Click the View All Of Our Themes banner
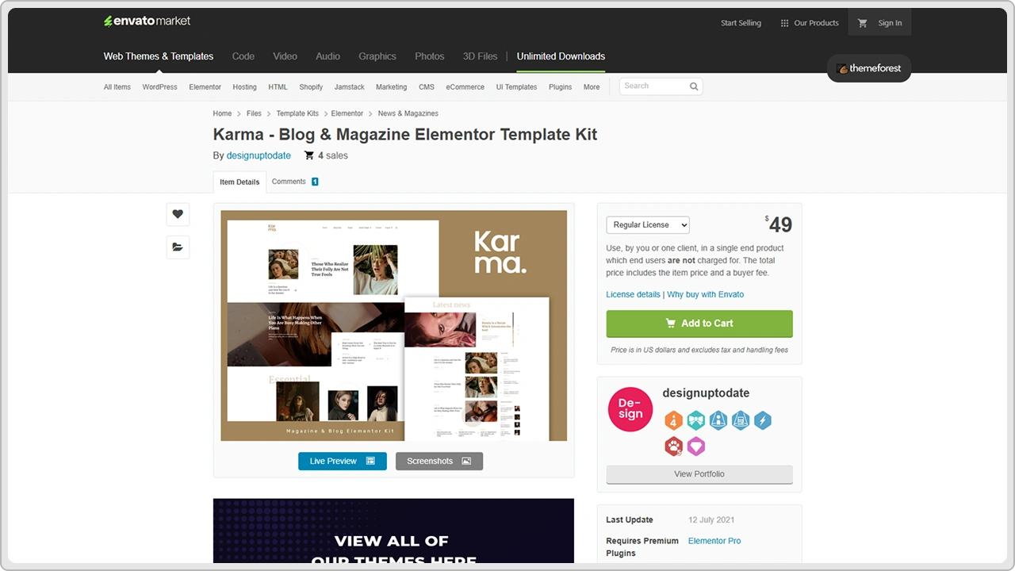 [393, 531]
